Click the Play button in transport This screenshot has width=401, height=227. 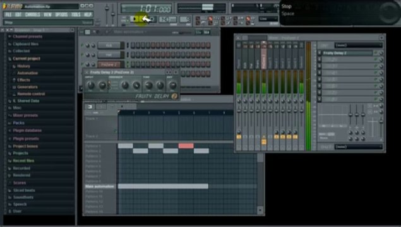(135, 19)
